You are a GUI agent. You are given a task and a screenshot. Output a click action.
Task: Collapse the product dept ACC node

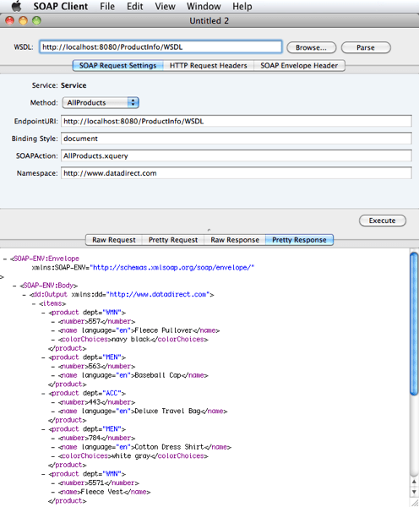[x=44, y=394]
